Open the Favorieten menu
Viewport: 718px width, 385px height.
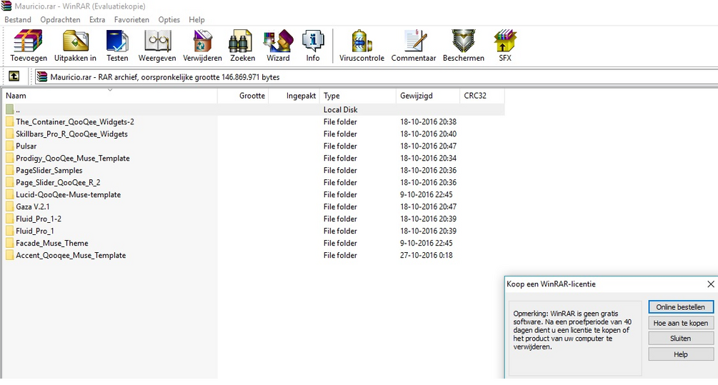pyautogui.click(x=131, y=20)
